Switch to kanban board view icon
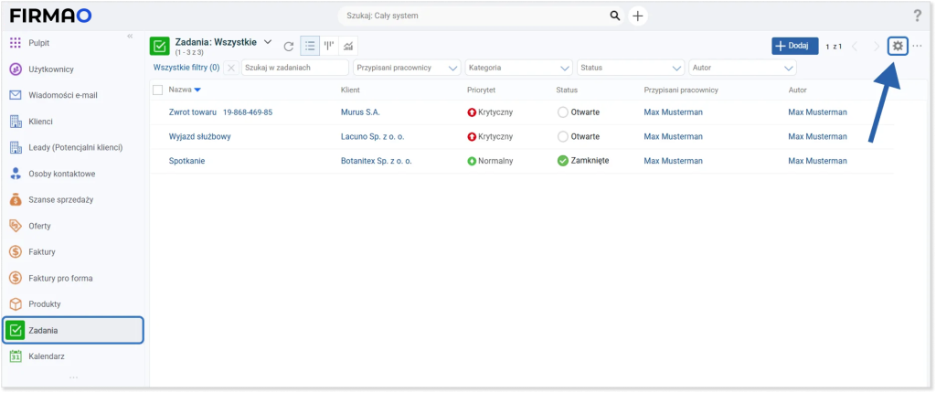The width and height of the screenshot is (936, 393). [x=329, y=46]
